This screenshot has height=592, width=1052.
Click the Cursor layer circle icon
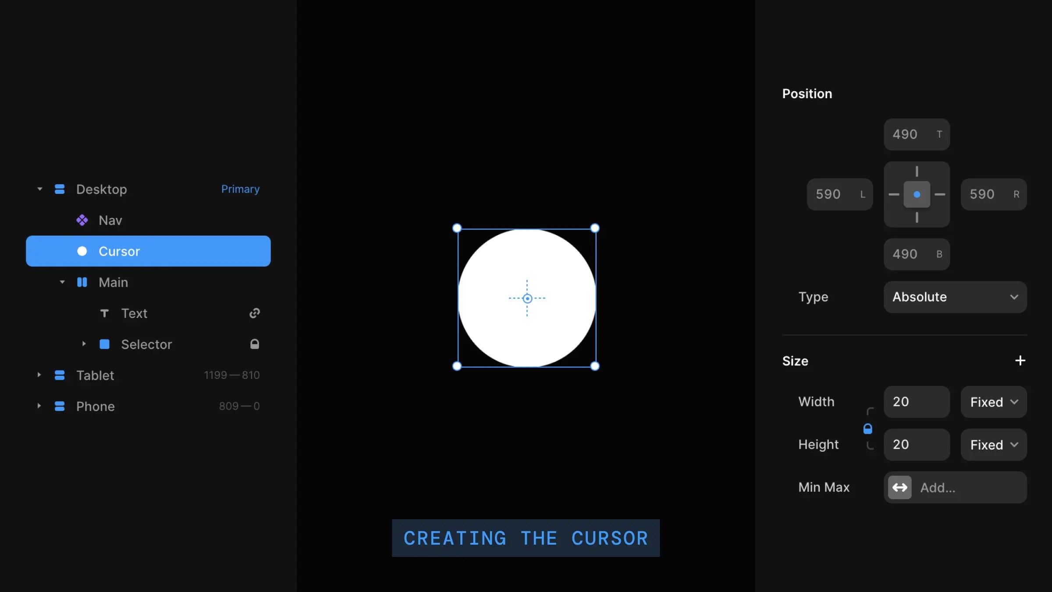[x=82, y=251]
